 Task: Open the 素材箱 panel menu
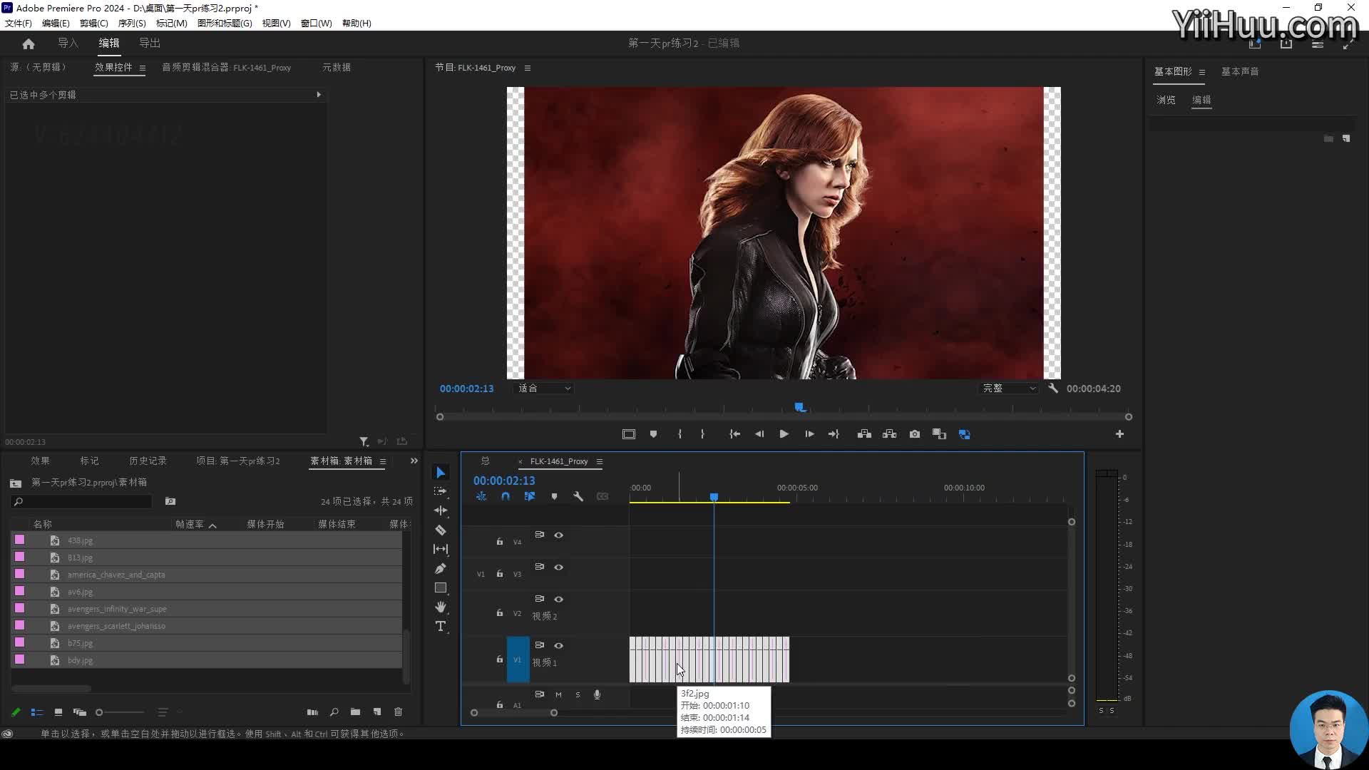point(383,461)
